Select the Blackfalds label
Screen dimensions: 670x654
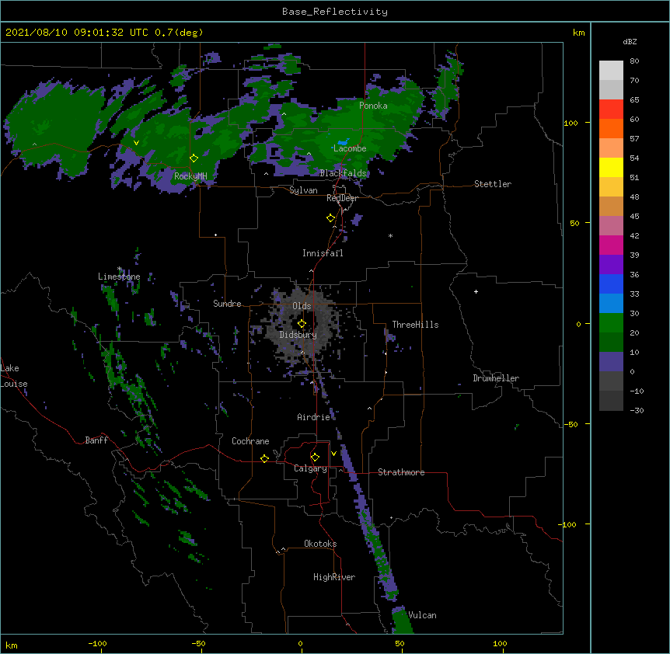(343, 173)
